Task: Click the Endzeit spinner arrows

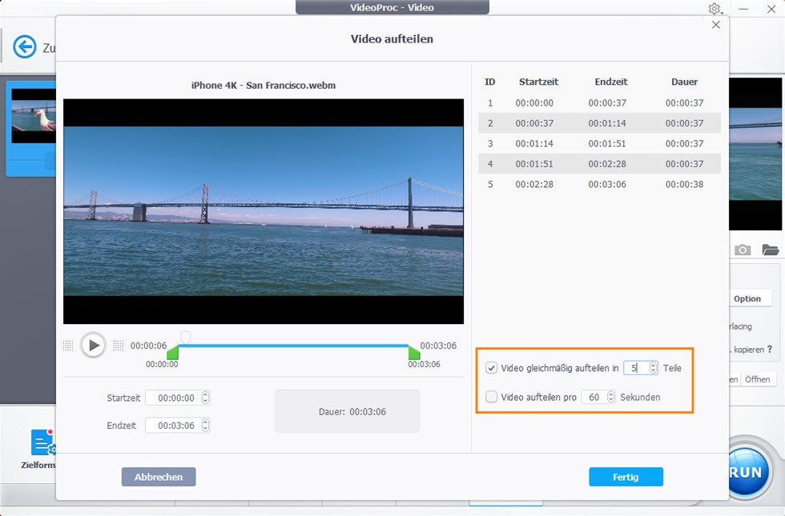Action: [x=205, y=426]
